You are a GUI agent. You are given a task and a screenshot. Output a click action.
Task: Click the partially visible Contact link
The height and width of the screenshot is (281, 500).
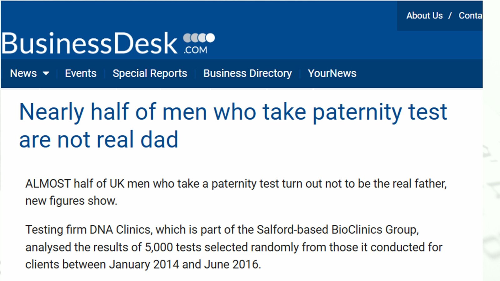point(470,16)
